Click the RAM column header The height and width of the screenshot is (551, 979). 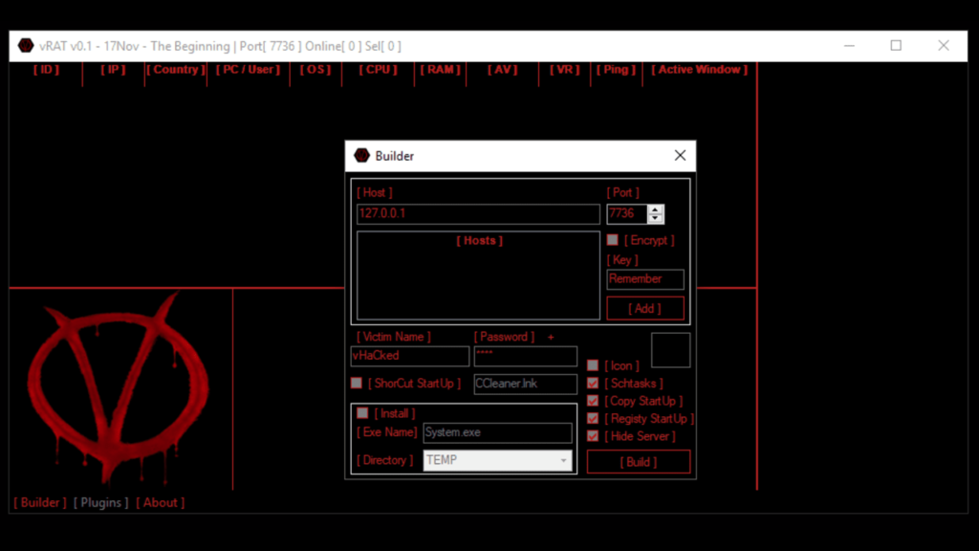pos(440,69)
